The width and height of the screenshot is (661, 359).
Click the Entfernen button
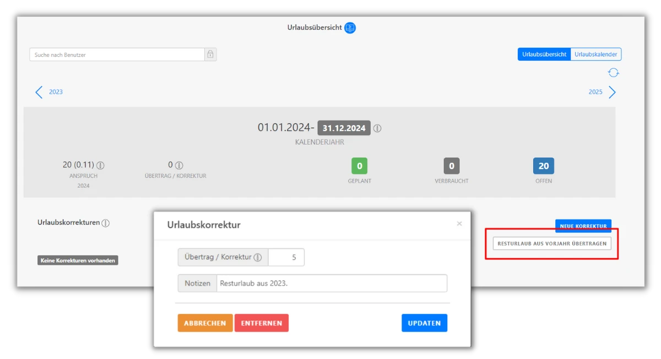pyautogui.click(x=262, y=323)
